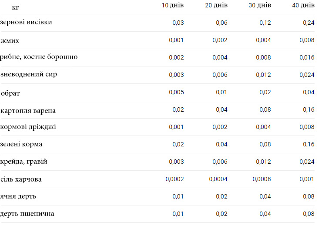Screen dimensions: 325x225
Task: Click "рибне, костне борошно" row label
Action: [39, 57]
